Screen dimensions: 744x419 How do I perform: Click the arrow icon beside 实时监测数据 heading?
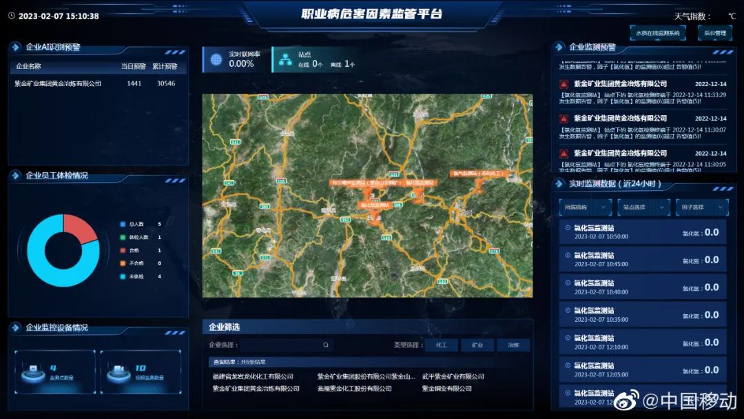coord(559,183)
